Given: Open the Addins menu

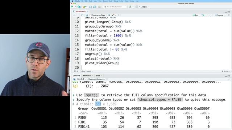Looking at the screenshot, I should tap(145, 7).
